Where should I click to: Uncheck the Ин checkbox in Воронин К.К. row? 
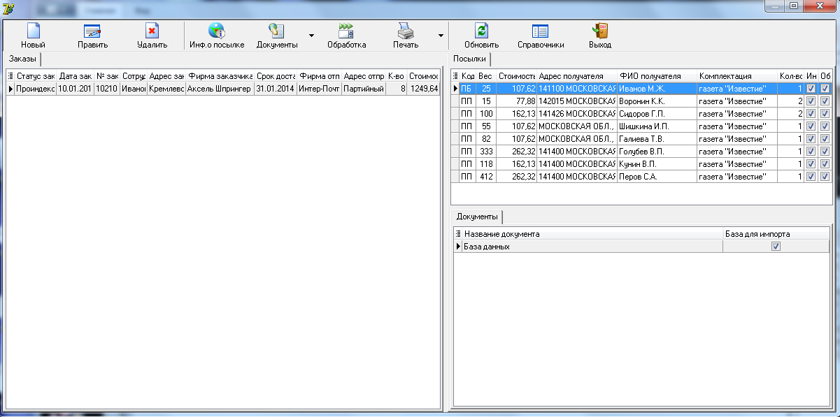811,101
